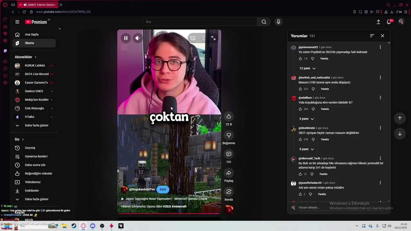
Task: Open Geçmiş history
Action: click(x=34, y=148)
